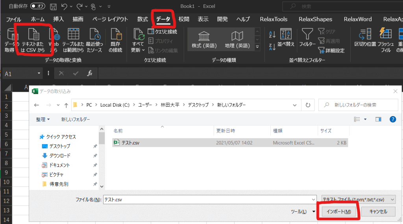Click the Filter funnel icon

(x=307, y=35)
